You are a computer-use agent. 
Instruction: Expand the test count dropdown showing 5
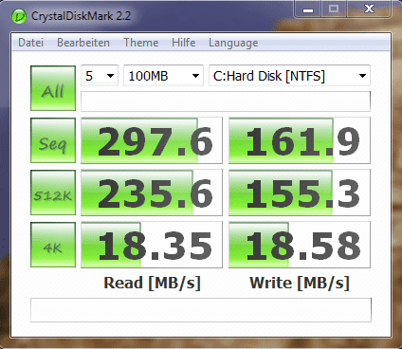[100, 76]
